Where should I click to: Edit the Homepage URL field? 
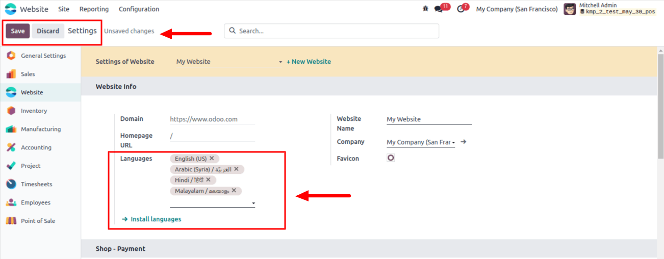click(212, 136)
